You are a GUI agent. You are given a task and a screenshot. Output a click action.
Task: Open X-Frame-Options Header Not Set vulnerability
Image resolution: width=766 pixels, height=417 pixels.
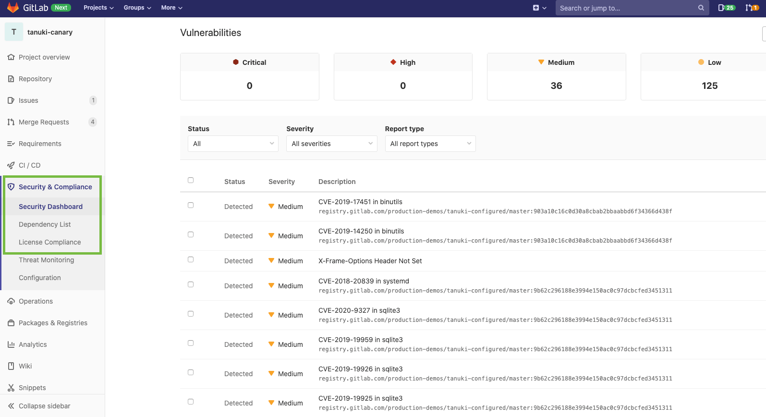point(370,261)
